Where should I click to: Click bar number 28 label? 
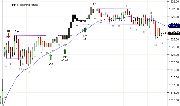pyautogui.click(x=59, y=45)
